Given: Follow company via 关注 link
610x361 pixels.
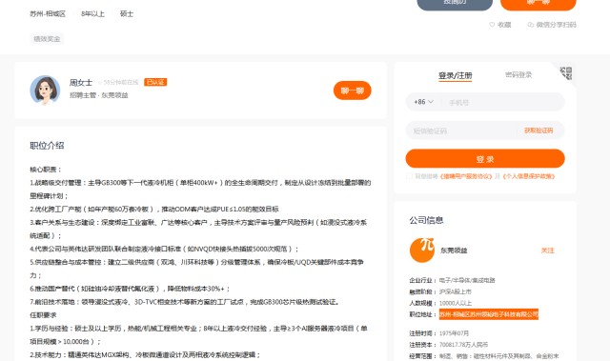Looking at the screenshot, I should point(547,251).
